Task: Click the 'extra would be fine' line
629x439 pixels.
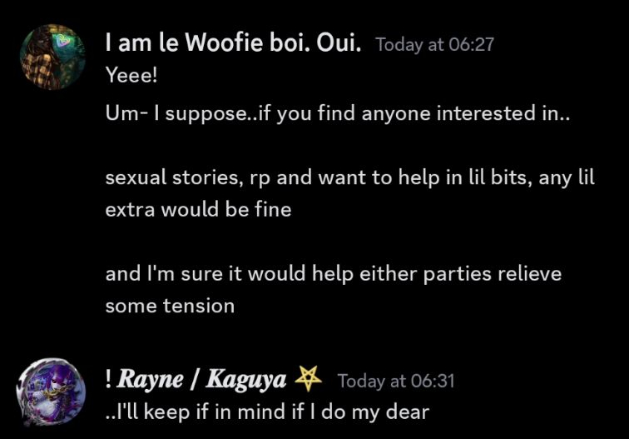Action: [198, 210]
